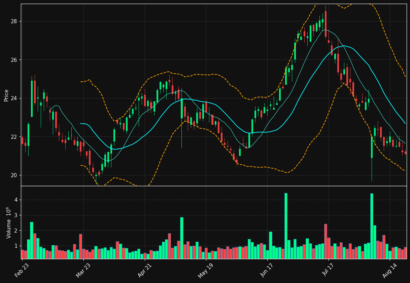Click the Mar 23 date label
Viewport: 410px width, 283px height.
pyautogui.click(x=83, y=270)
